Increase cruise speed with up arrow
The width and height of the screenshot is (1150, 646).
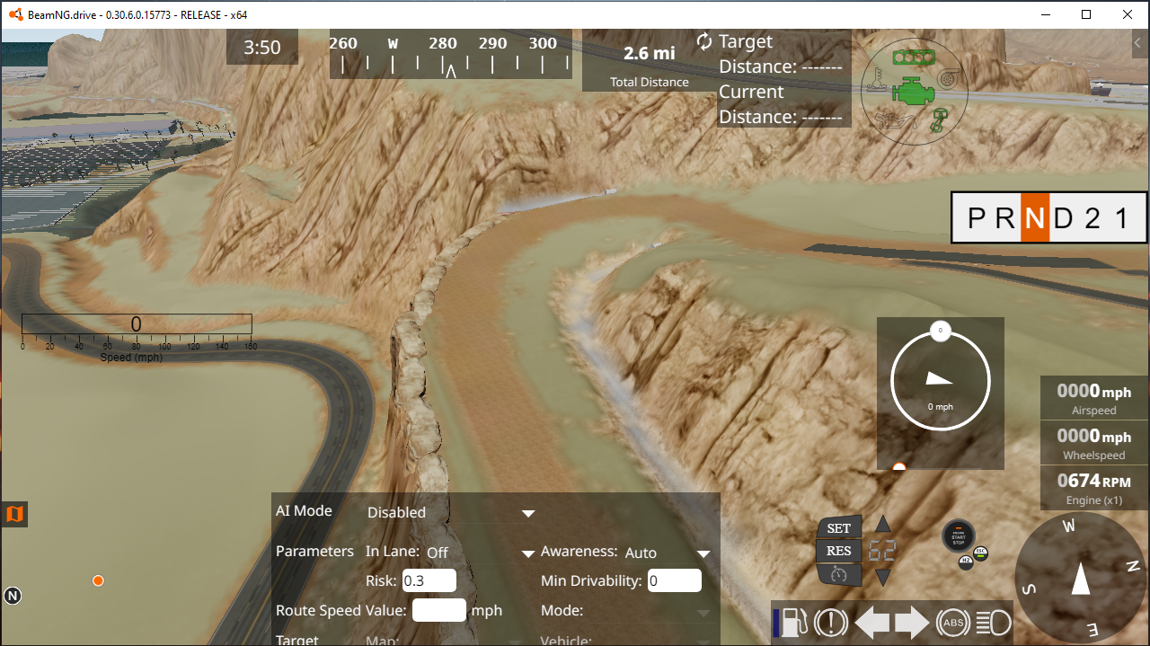tap(883, 524)
